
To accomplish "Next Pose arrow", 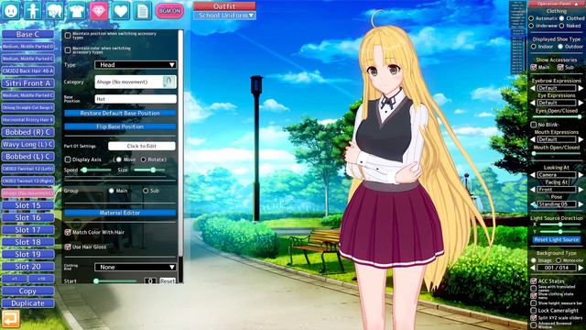I will pyautogui.click(x=581, y=204).
